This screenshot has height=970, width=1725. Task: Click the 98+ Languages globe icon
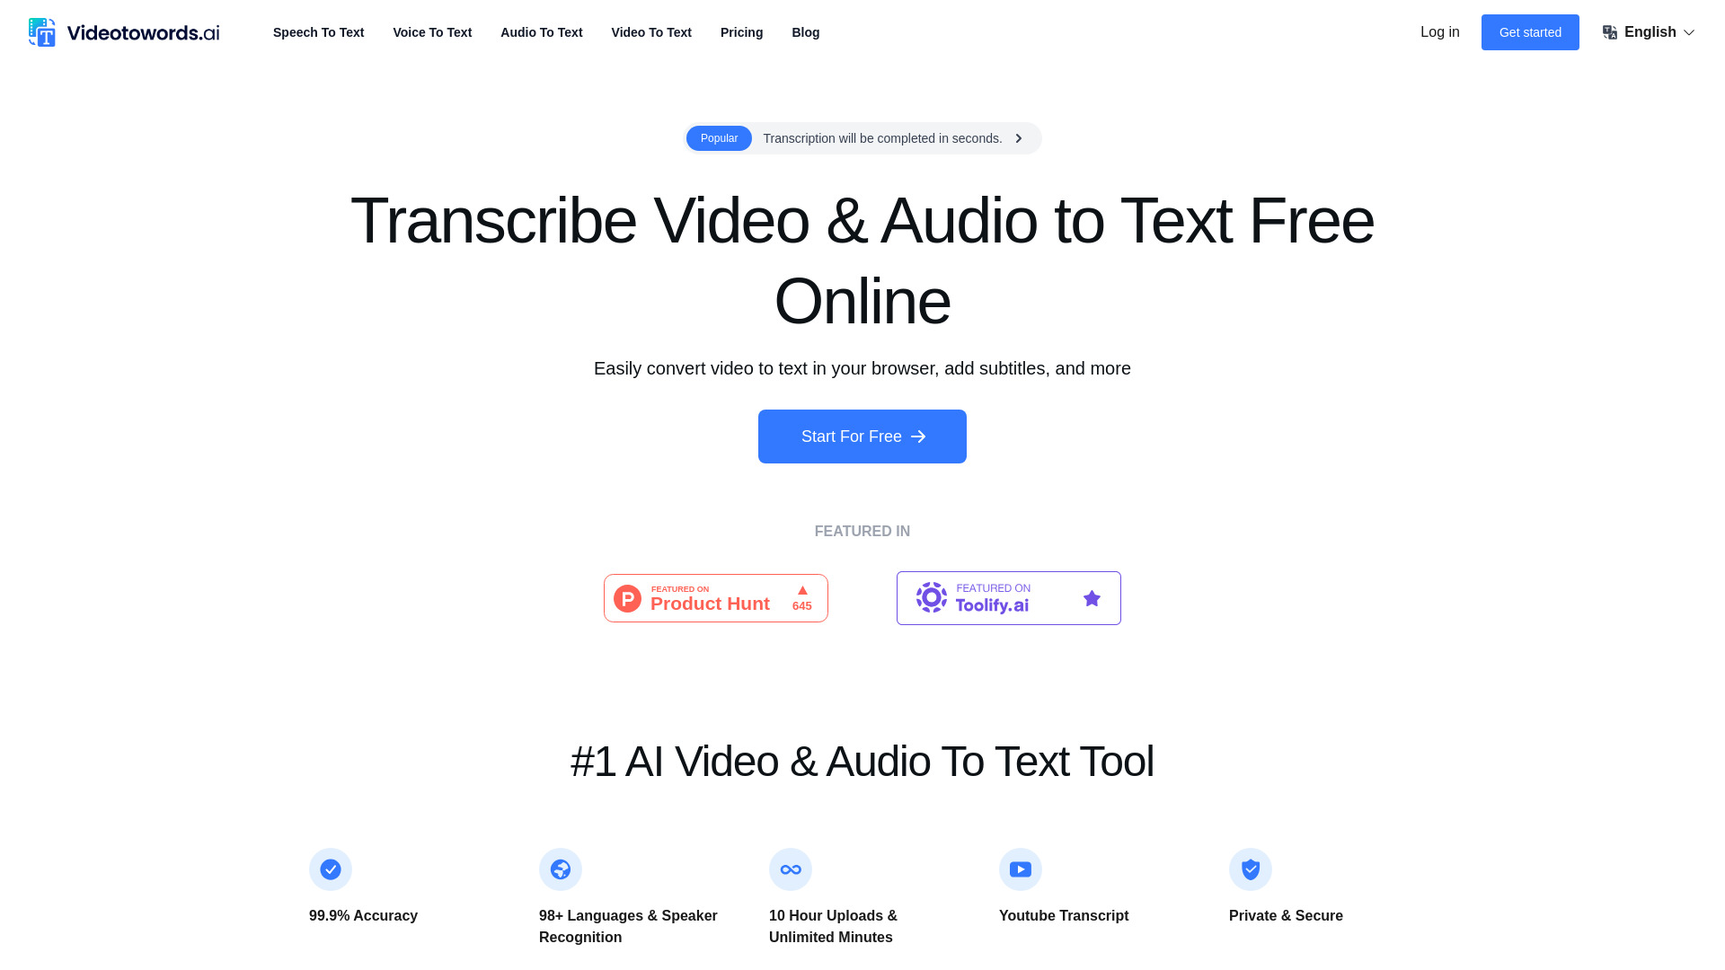(x=561, y=869)
